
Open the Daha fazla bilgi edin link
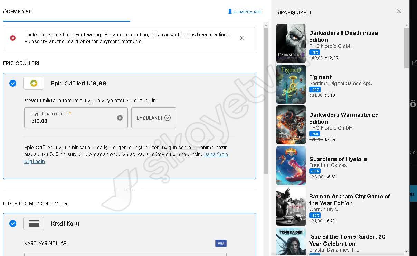pyautogui.click(x=216, y=154)
